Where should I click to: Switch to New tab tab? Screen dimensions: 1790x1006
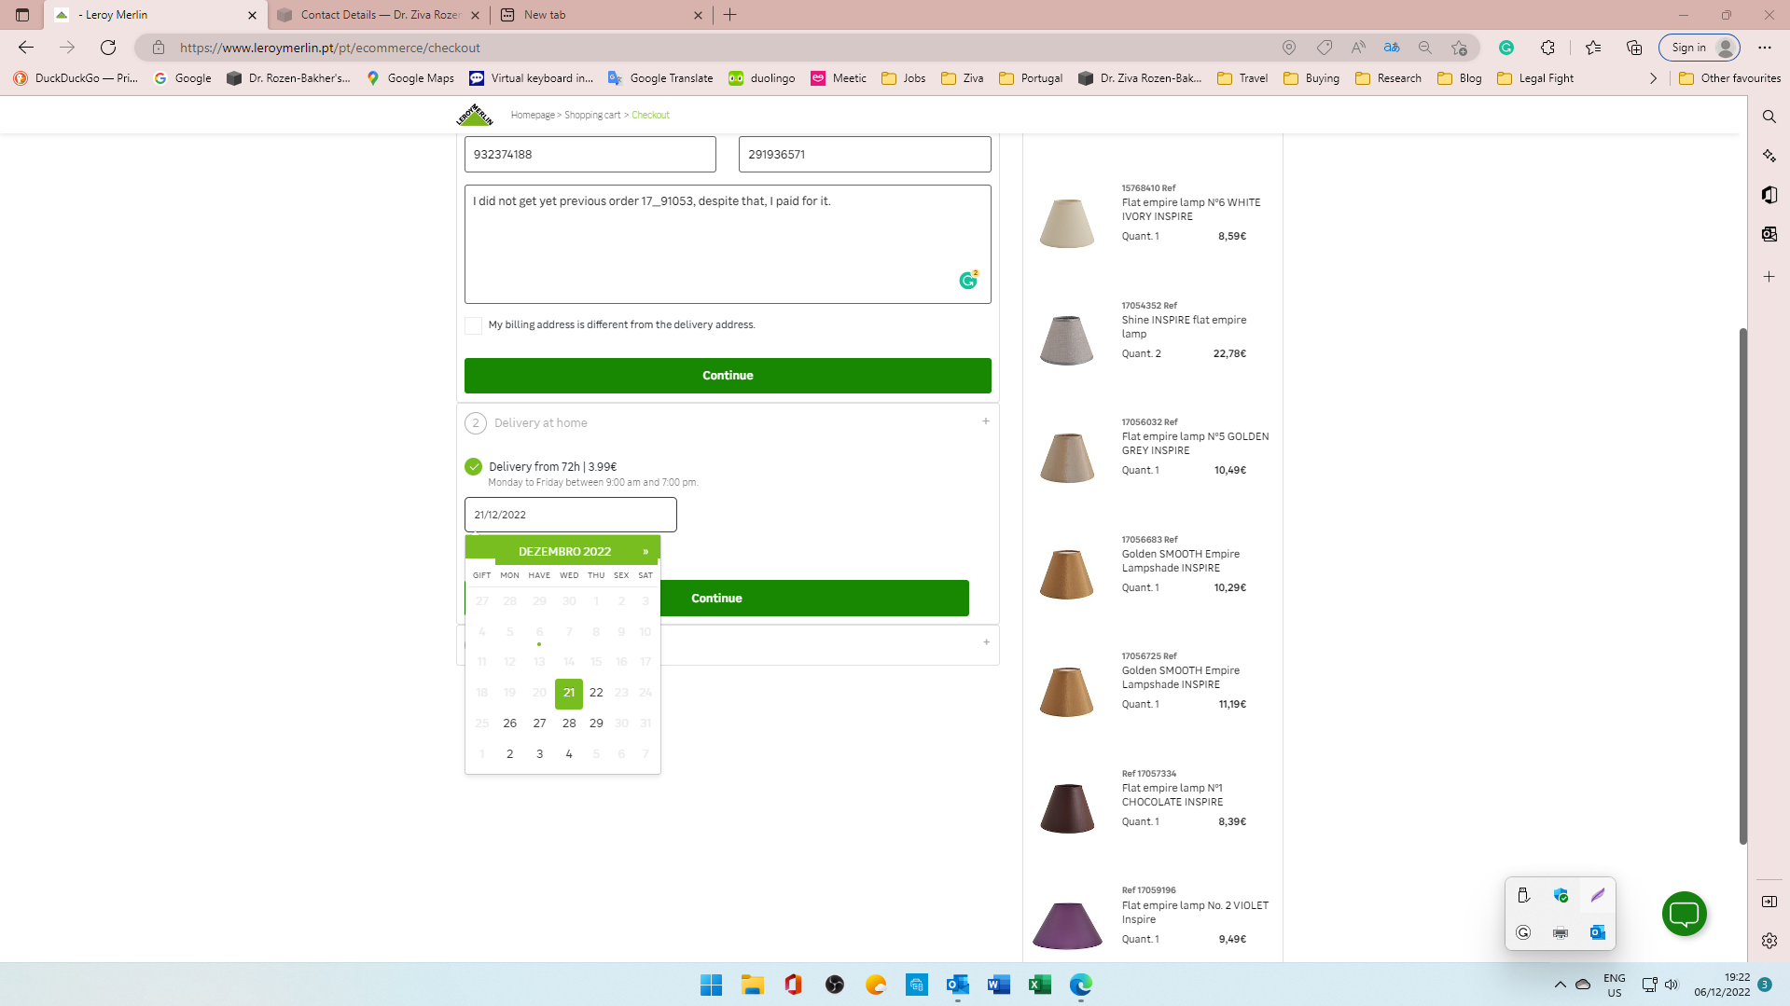pyautogui.click(x=602, y=15)
